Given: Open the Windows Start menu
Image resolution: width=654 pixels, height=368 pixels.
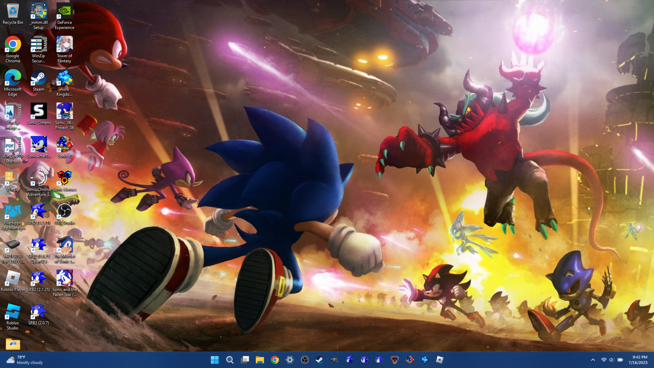Looking at the screenshot, I should (215, 360).
